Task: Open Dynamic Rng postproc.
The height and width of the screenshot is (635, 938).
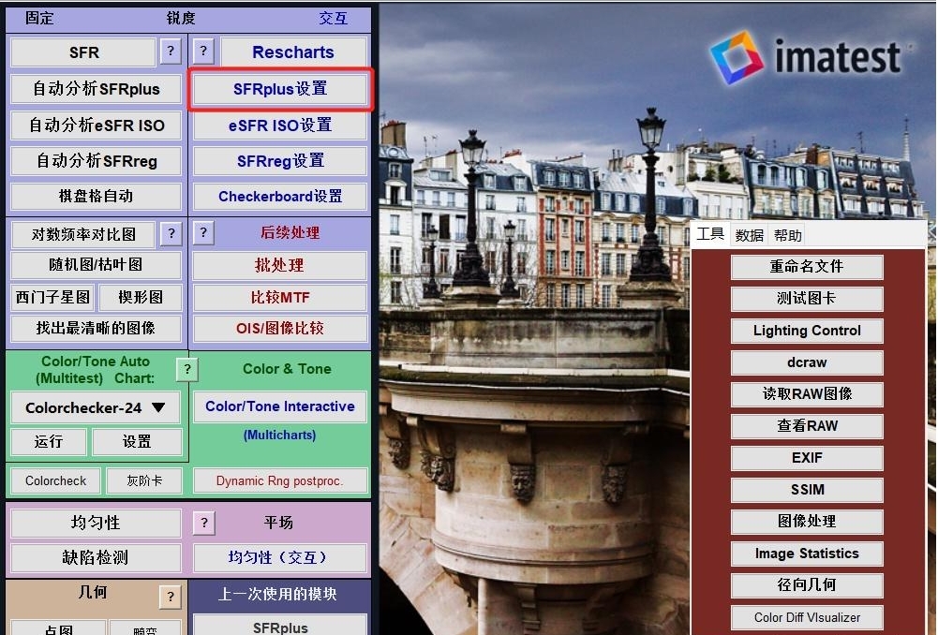Action: 280,480
